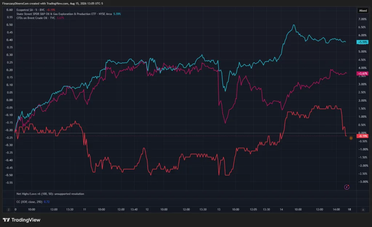
Task: Click the 7.00% right scale label
Action: click(362, 19)
